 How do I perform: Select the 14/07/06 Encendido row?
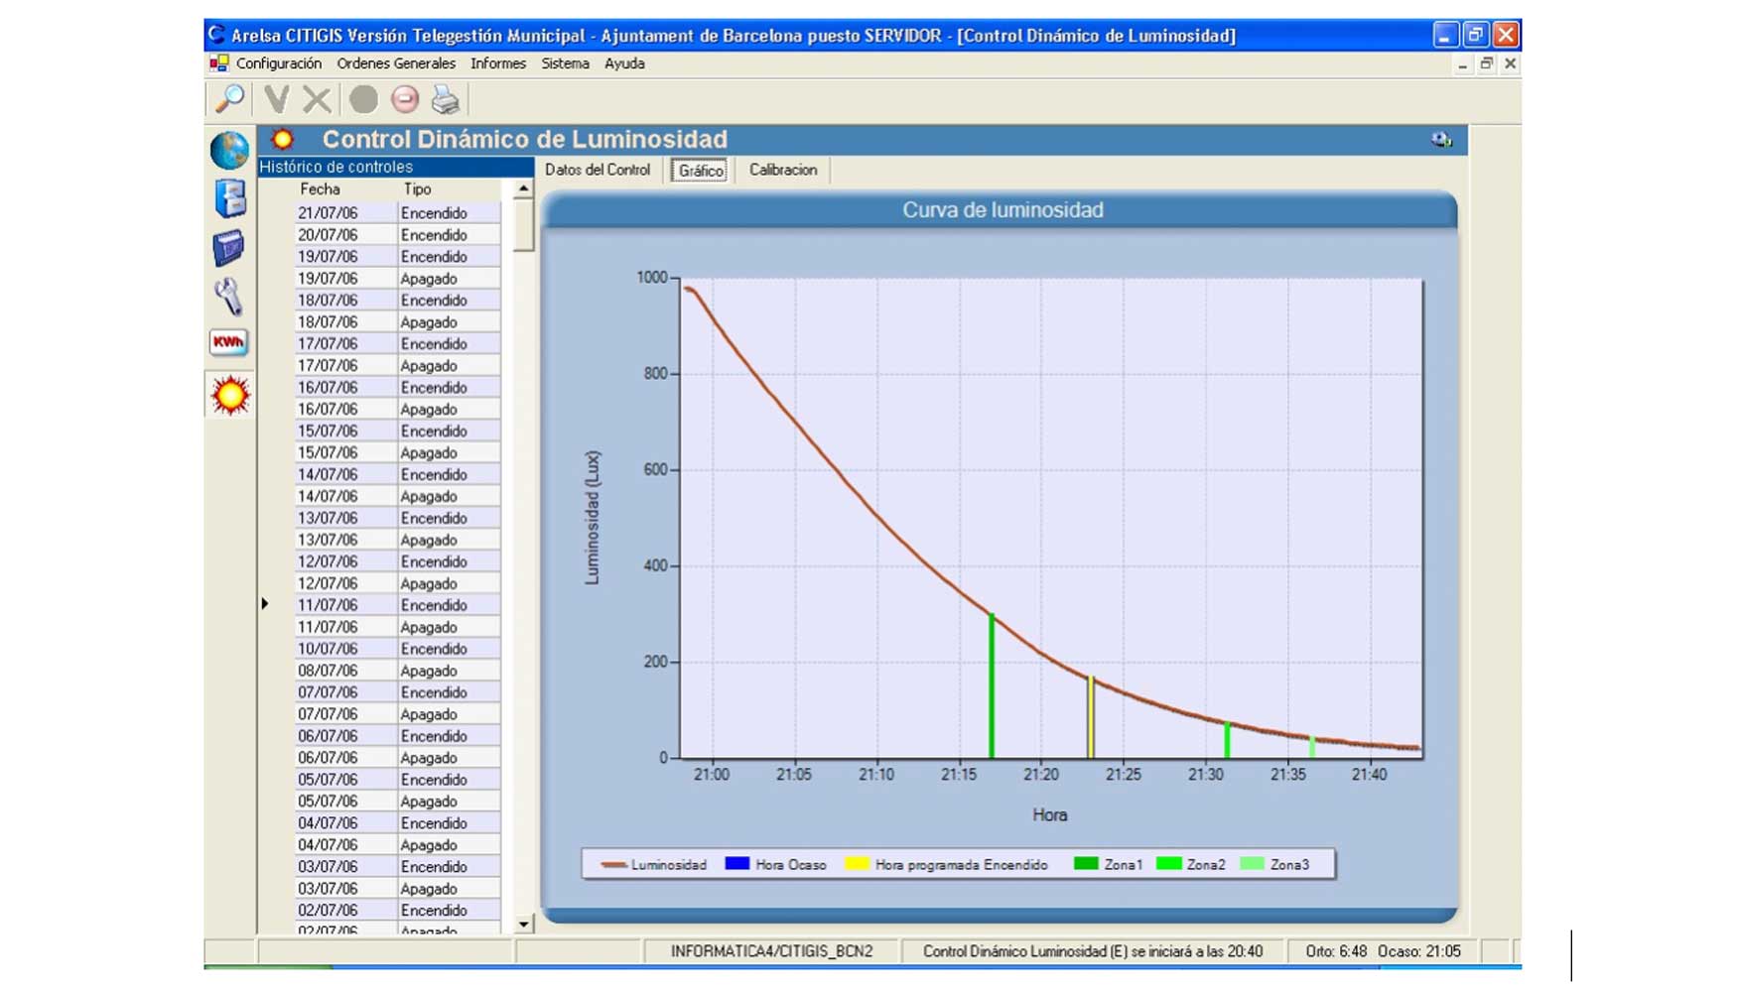tap(398, 475)
